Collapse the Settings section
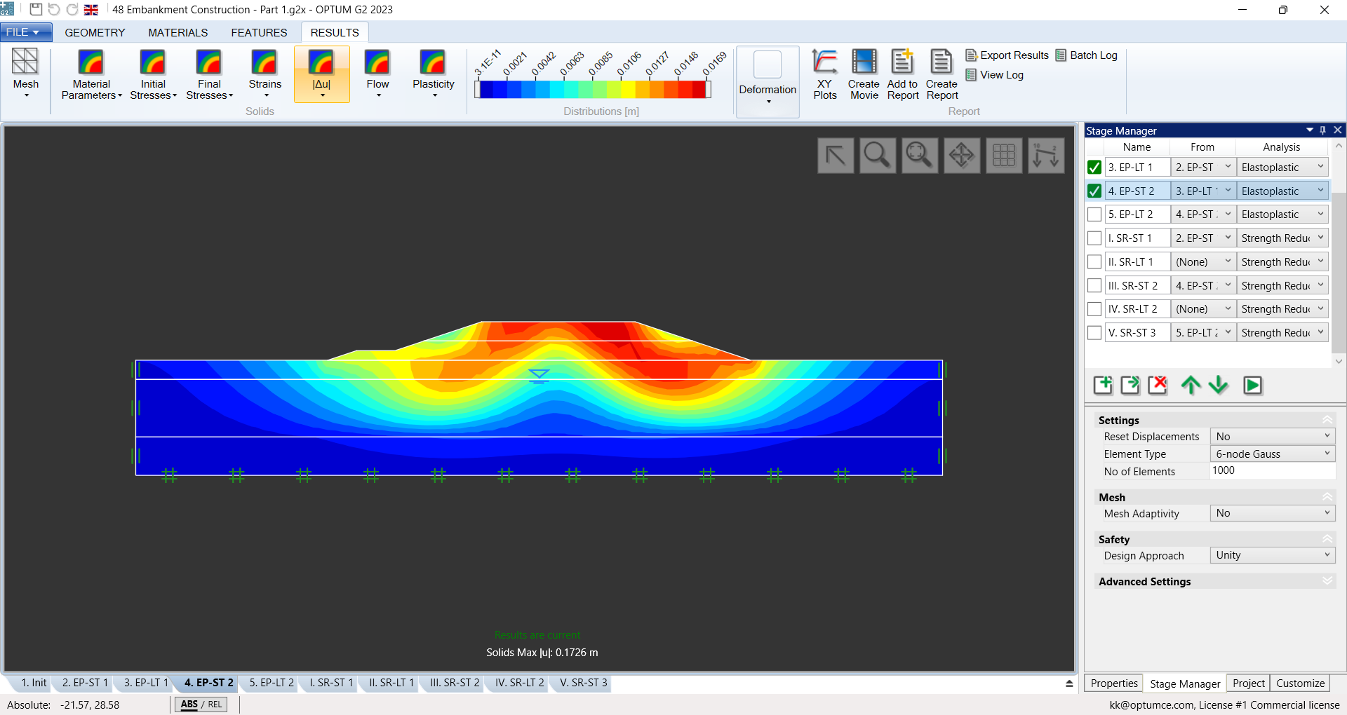 1327,420
